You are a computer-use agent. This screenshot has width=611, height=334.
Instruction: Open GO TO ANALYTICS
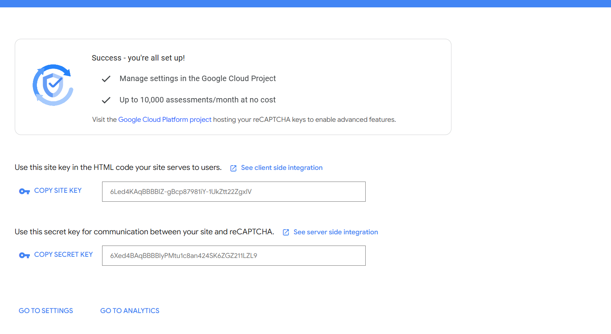pyautogui.click(x=130, y=311)
